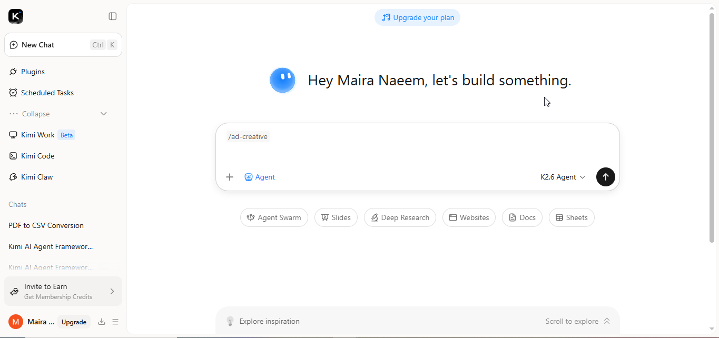Image resolution: width=719 pixels, height=338 pixels.
Task: Toggle the sidebar panel icon
Action: tap(113, 16)
